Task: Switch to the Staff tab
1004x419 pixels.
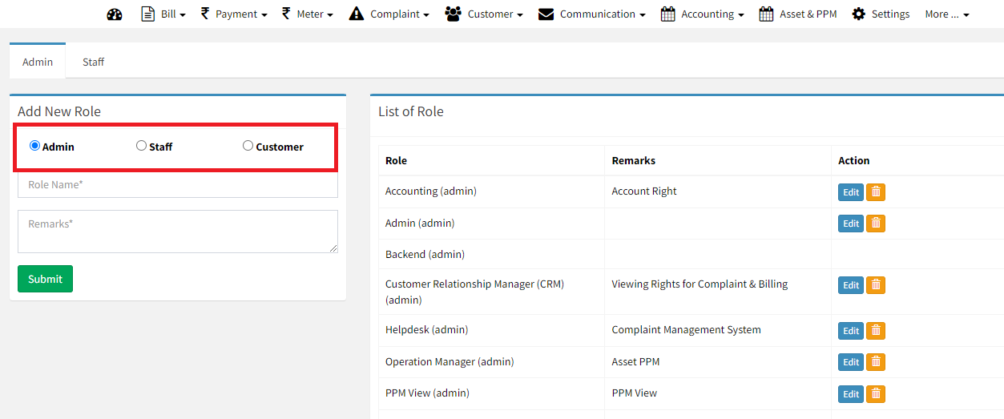Action: coord(93,62)
